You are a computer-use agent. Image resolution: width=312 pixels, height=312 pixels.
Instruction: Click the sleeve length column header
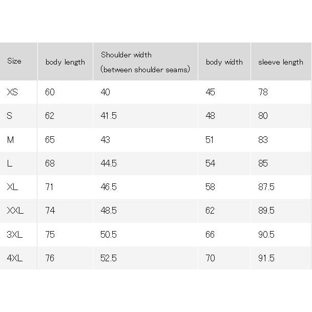(x=281, y=62)
